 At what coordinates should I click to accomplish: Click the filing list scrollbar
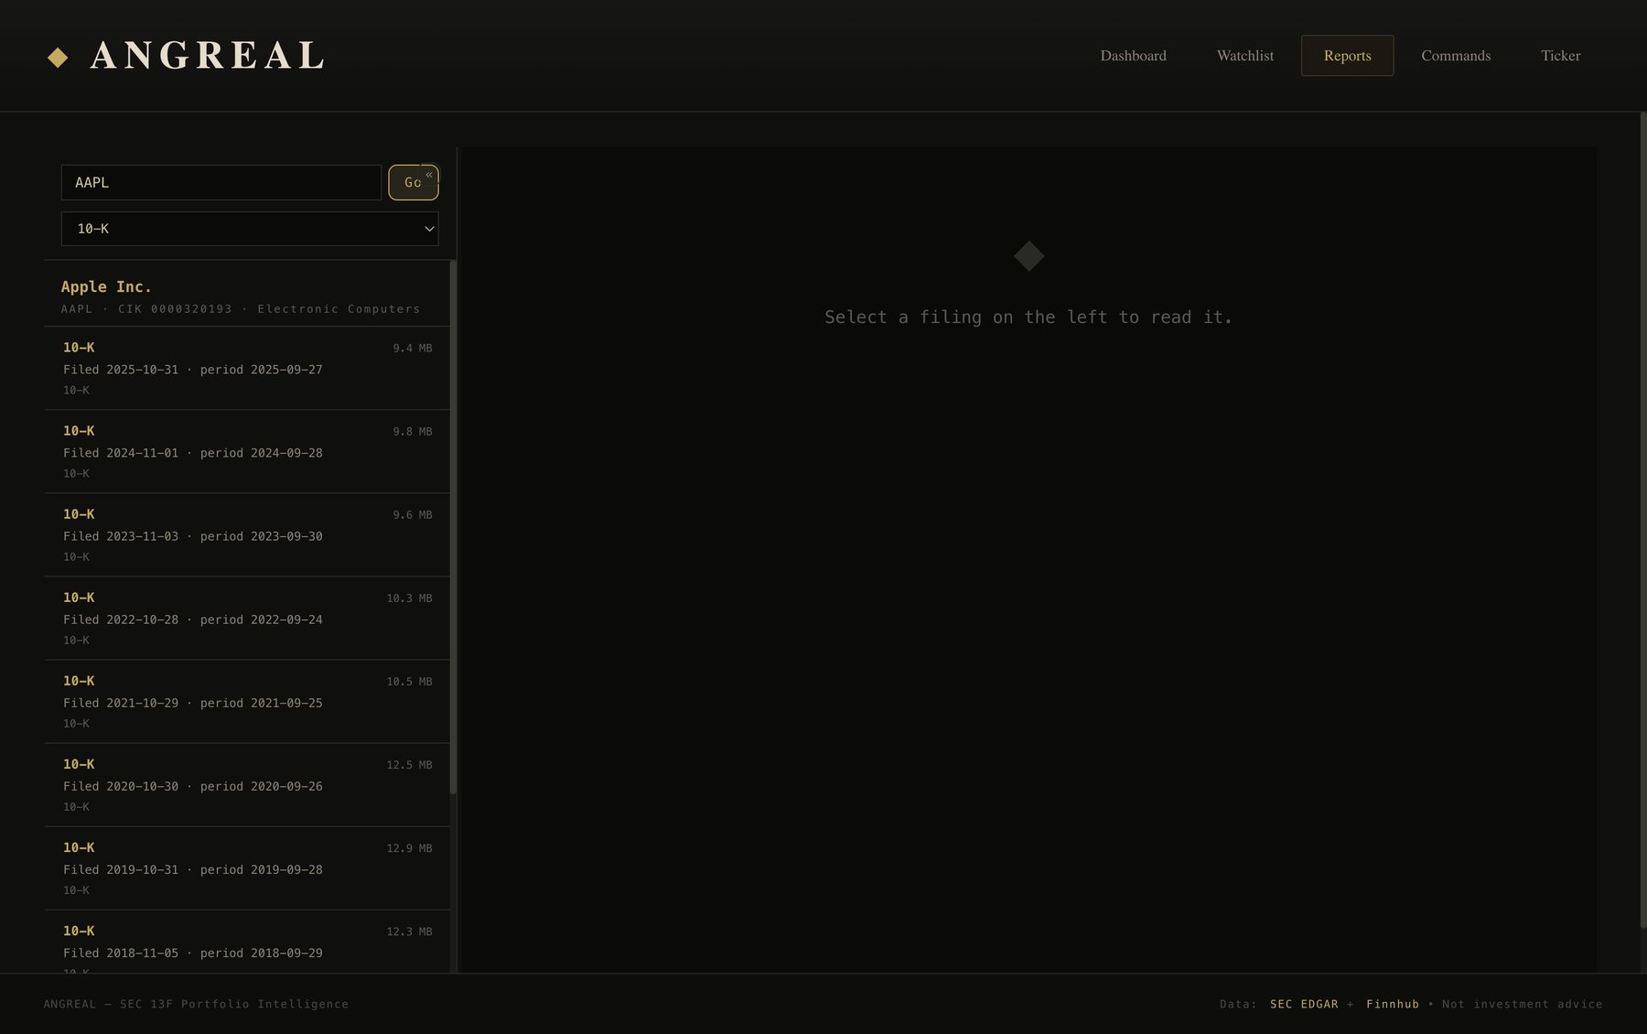coord(454,527)
